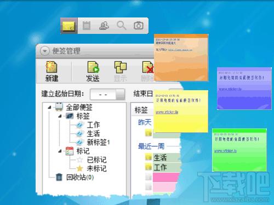The height and width of the screenshot is (205, 274).
Task: Click the 新建 new note toolbar button
Action: tap(52, 72)
